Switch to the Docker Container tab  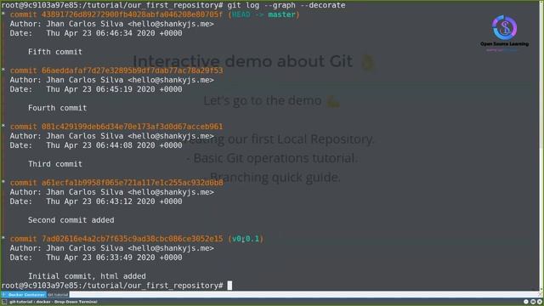24,295
